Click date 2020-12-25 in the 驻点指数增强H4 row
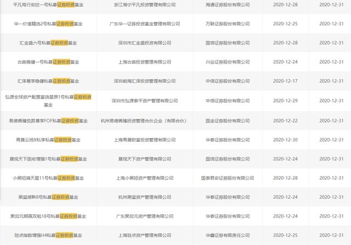This screenshot has height=245, width=351. click(x=285, y=235)
